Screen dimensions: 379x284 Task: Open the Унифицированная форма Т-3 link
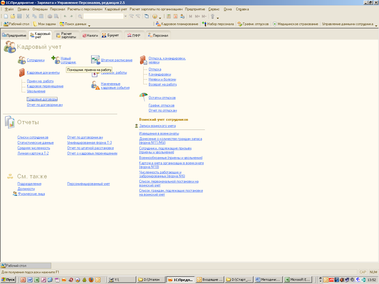click(x=89, y=143)
